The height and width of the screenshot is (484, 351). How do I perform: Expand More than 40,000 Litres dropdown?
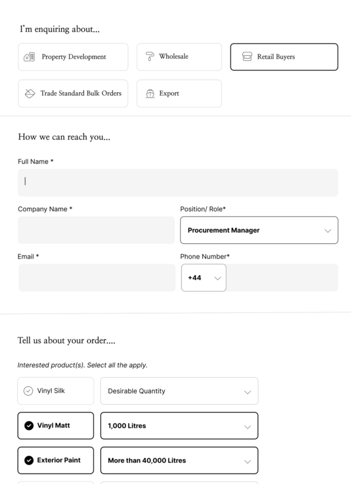tap(179, 460)
